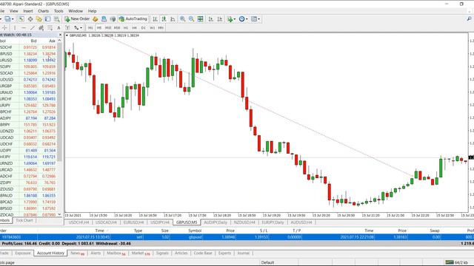Open the Experts terminal tab
This screenshot has width=474, height=266.
(224, 253)
